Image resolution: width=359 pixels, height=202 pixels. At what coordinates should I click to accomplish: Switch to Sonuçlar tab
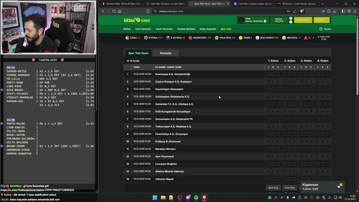pos(165,53)
